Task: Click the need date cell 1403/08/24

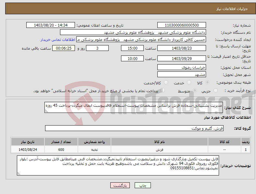Action: 28,150
